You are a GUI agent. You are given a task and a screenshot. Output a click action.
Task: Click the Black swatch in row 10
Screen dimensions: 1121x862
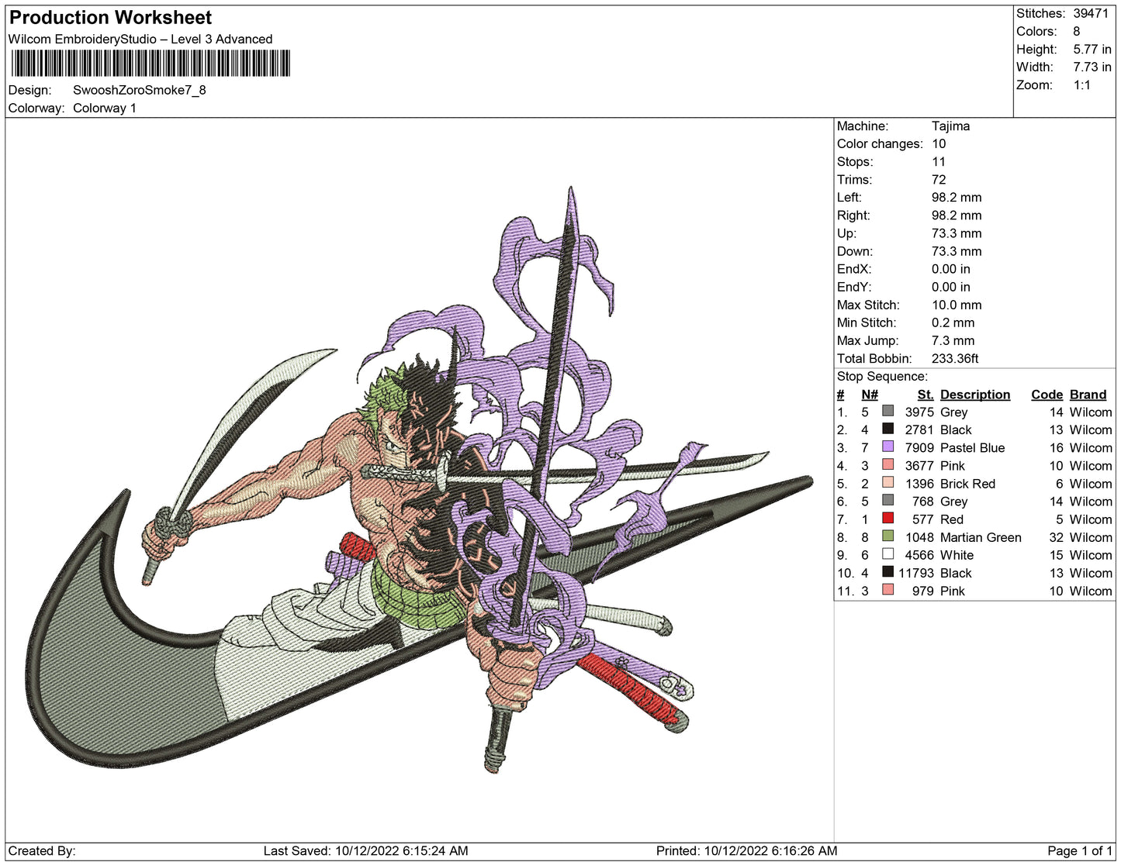(x=887, y=571)
